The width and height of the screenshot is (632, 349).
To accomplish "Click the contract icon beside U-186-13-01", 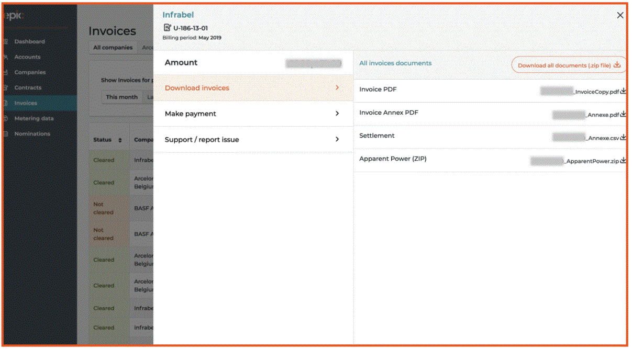I will pos(168,28).
